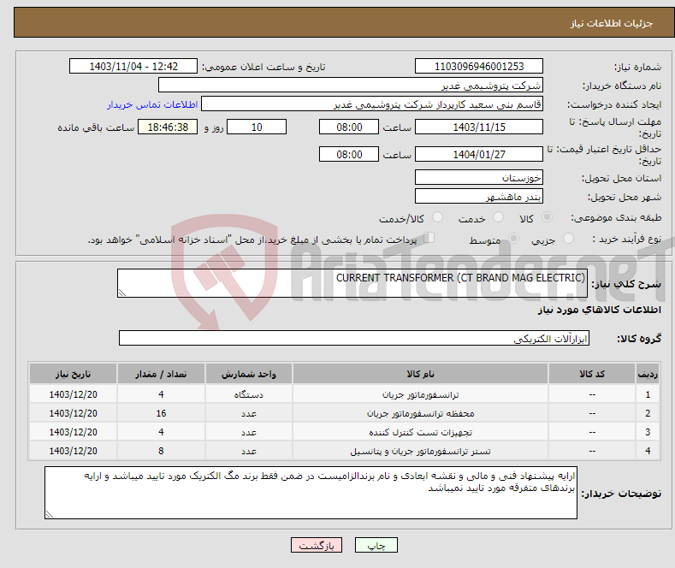Select the خدمت radio button
The image size is (675, 568).
[x=498, y=217]
